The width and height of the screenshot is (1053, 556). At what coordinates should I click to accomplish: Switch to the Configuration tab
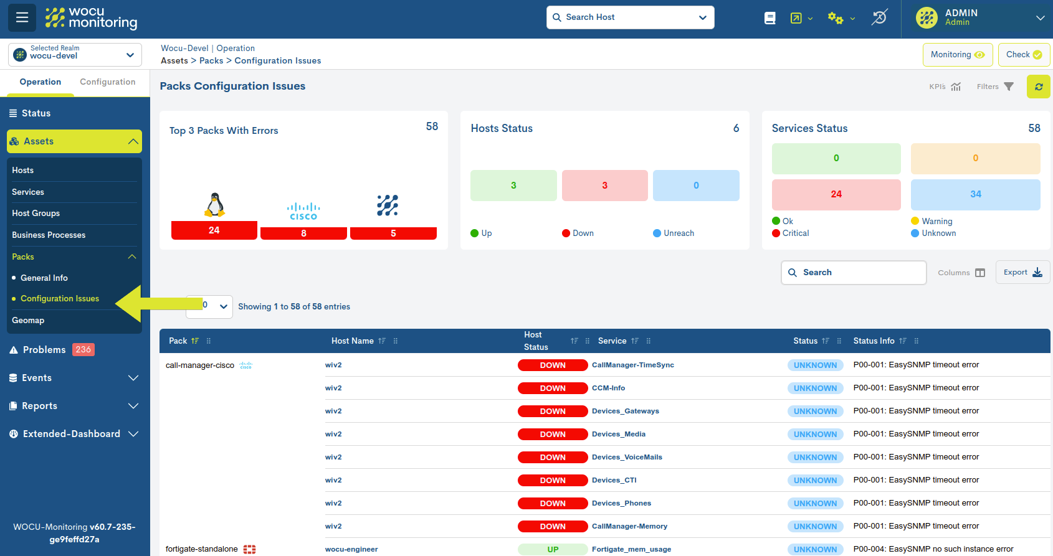click(108, 82)
